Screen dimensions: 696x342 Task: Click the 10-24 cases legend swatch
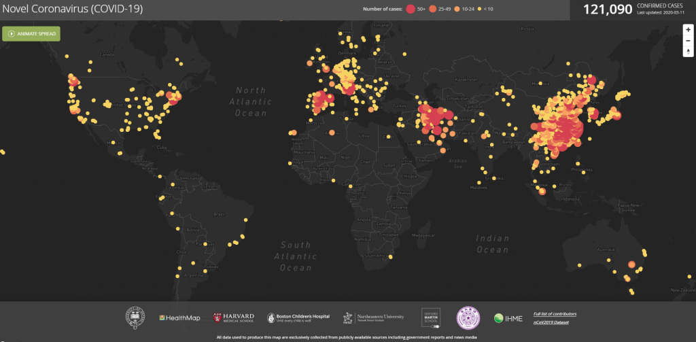(457, 10)
